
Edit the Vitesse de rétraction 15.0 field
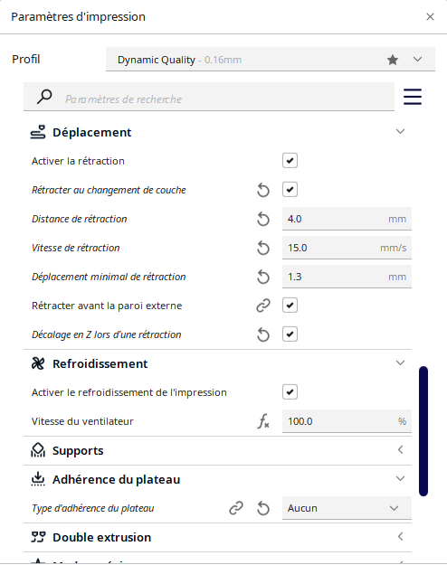347,248
